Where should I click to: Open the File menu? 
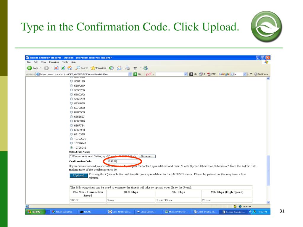coord(29,62)
